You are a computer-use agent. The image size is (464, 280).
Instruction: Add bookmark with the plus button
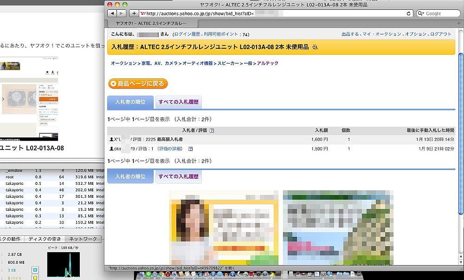(134, 13)
